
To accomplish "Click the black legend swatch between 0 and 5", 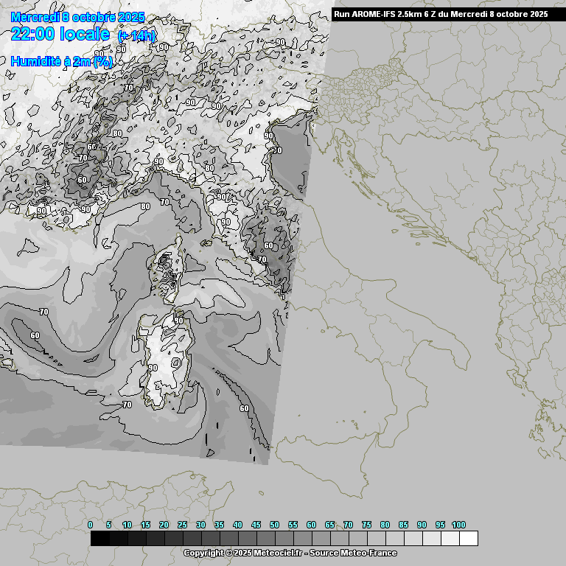I will point(99,539).
